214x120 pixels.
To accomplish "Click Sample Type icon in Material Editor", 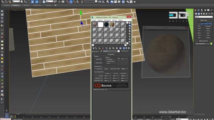I will point(130,23).
